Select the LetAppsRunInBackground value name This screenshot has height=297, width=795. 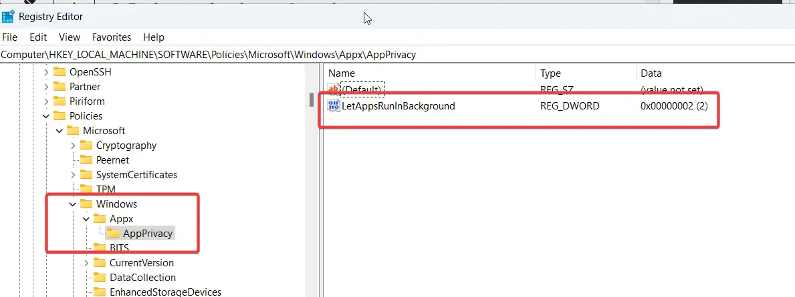pyautogui.click(x=399, y=106)
